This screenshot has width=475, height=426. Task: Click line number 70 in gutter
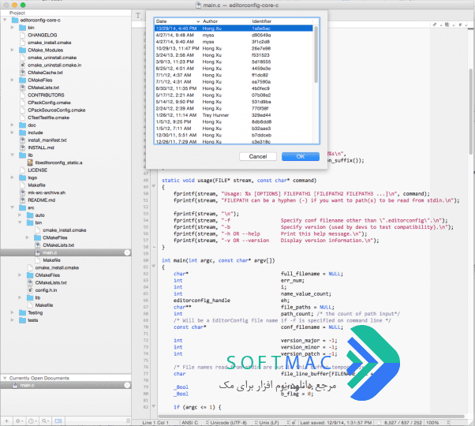(146, 327)
